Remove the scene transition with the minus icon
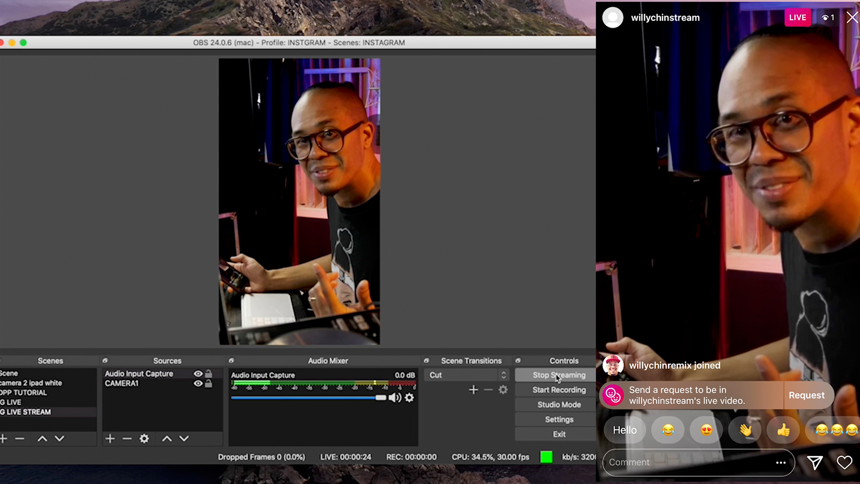This screenshot has height=484, width=860. (488, 390)
